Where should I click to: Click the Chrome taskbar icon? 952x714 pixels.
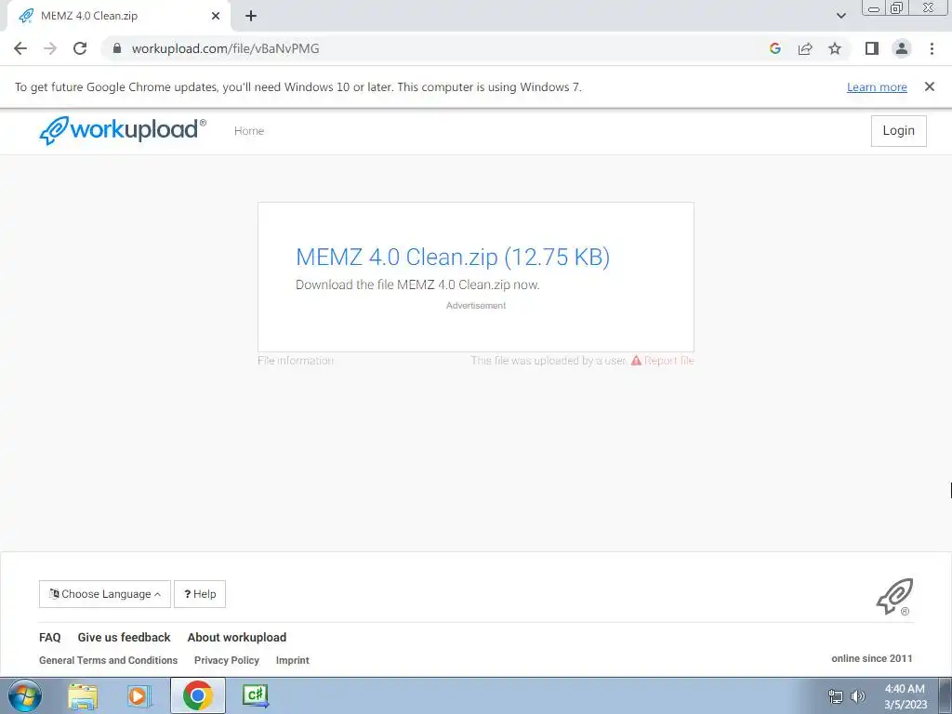click(x=197, y=695)
